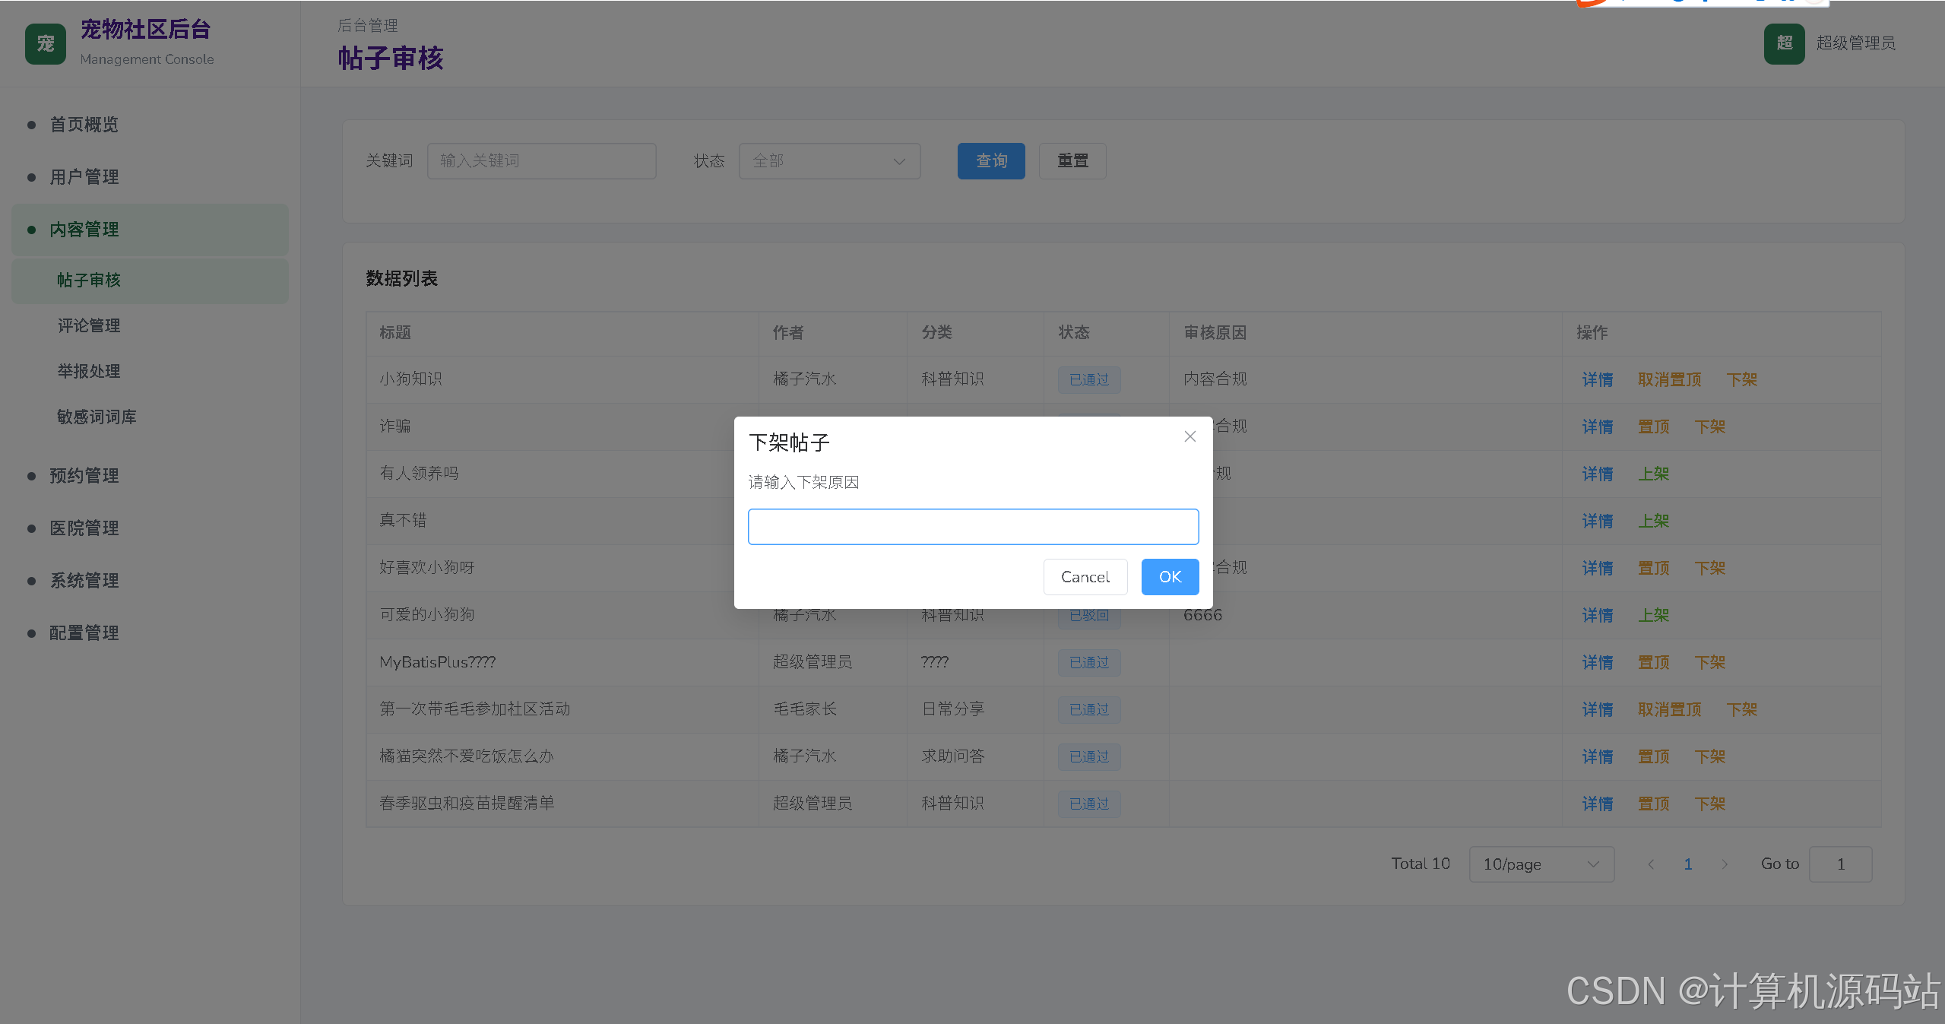Click the next page arrow
Screen dimensions: 1945x1024
[x=1725, y=864]
